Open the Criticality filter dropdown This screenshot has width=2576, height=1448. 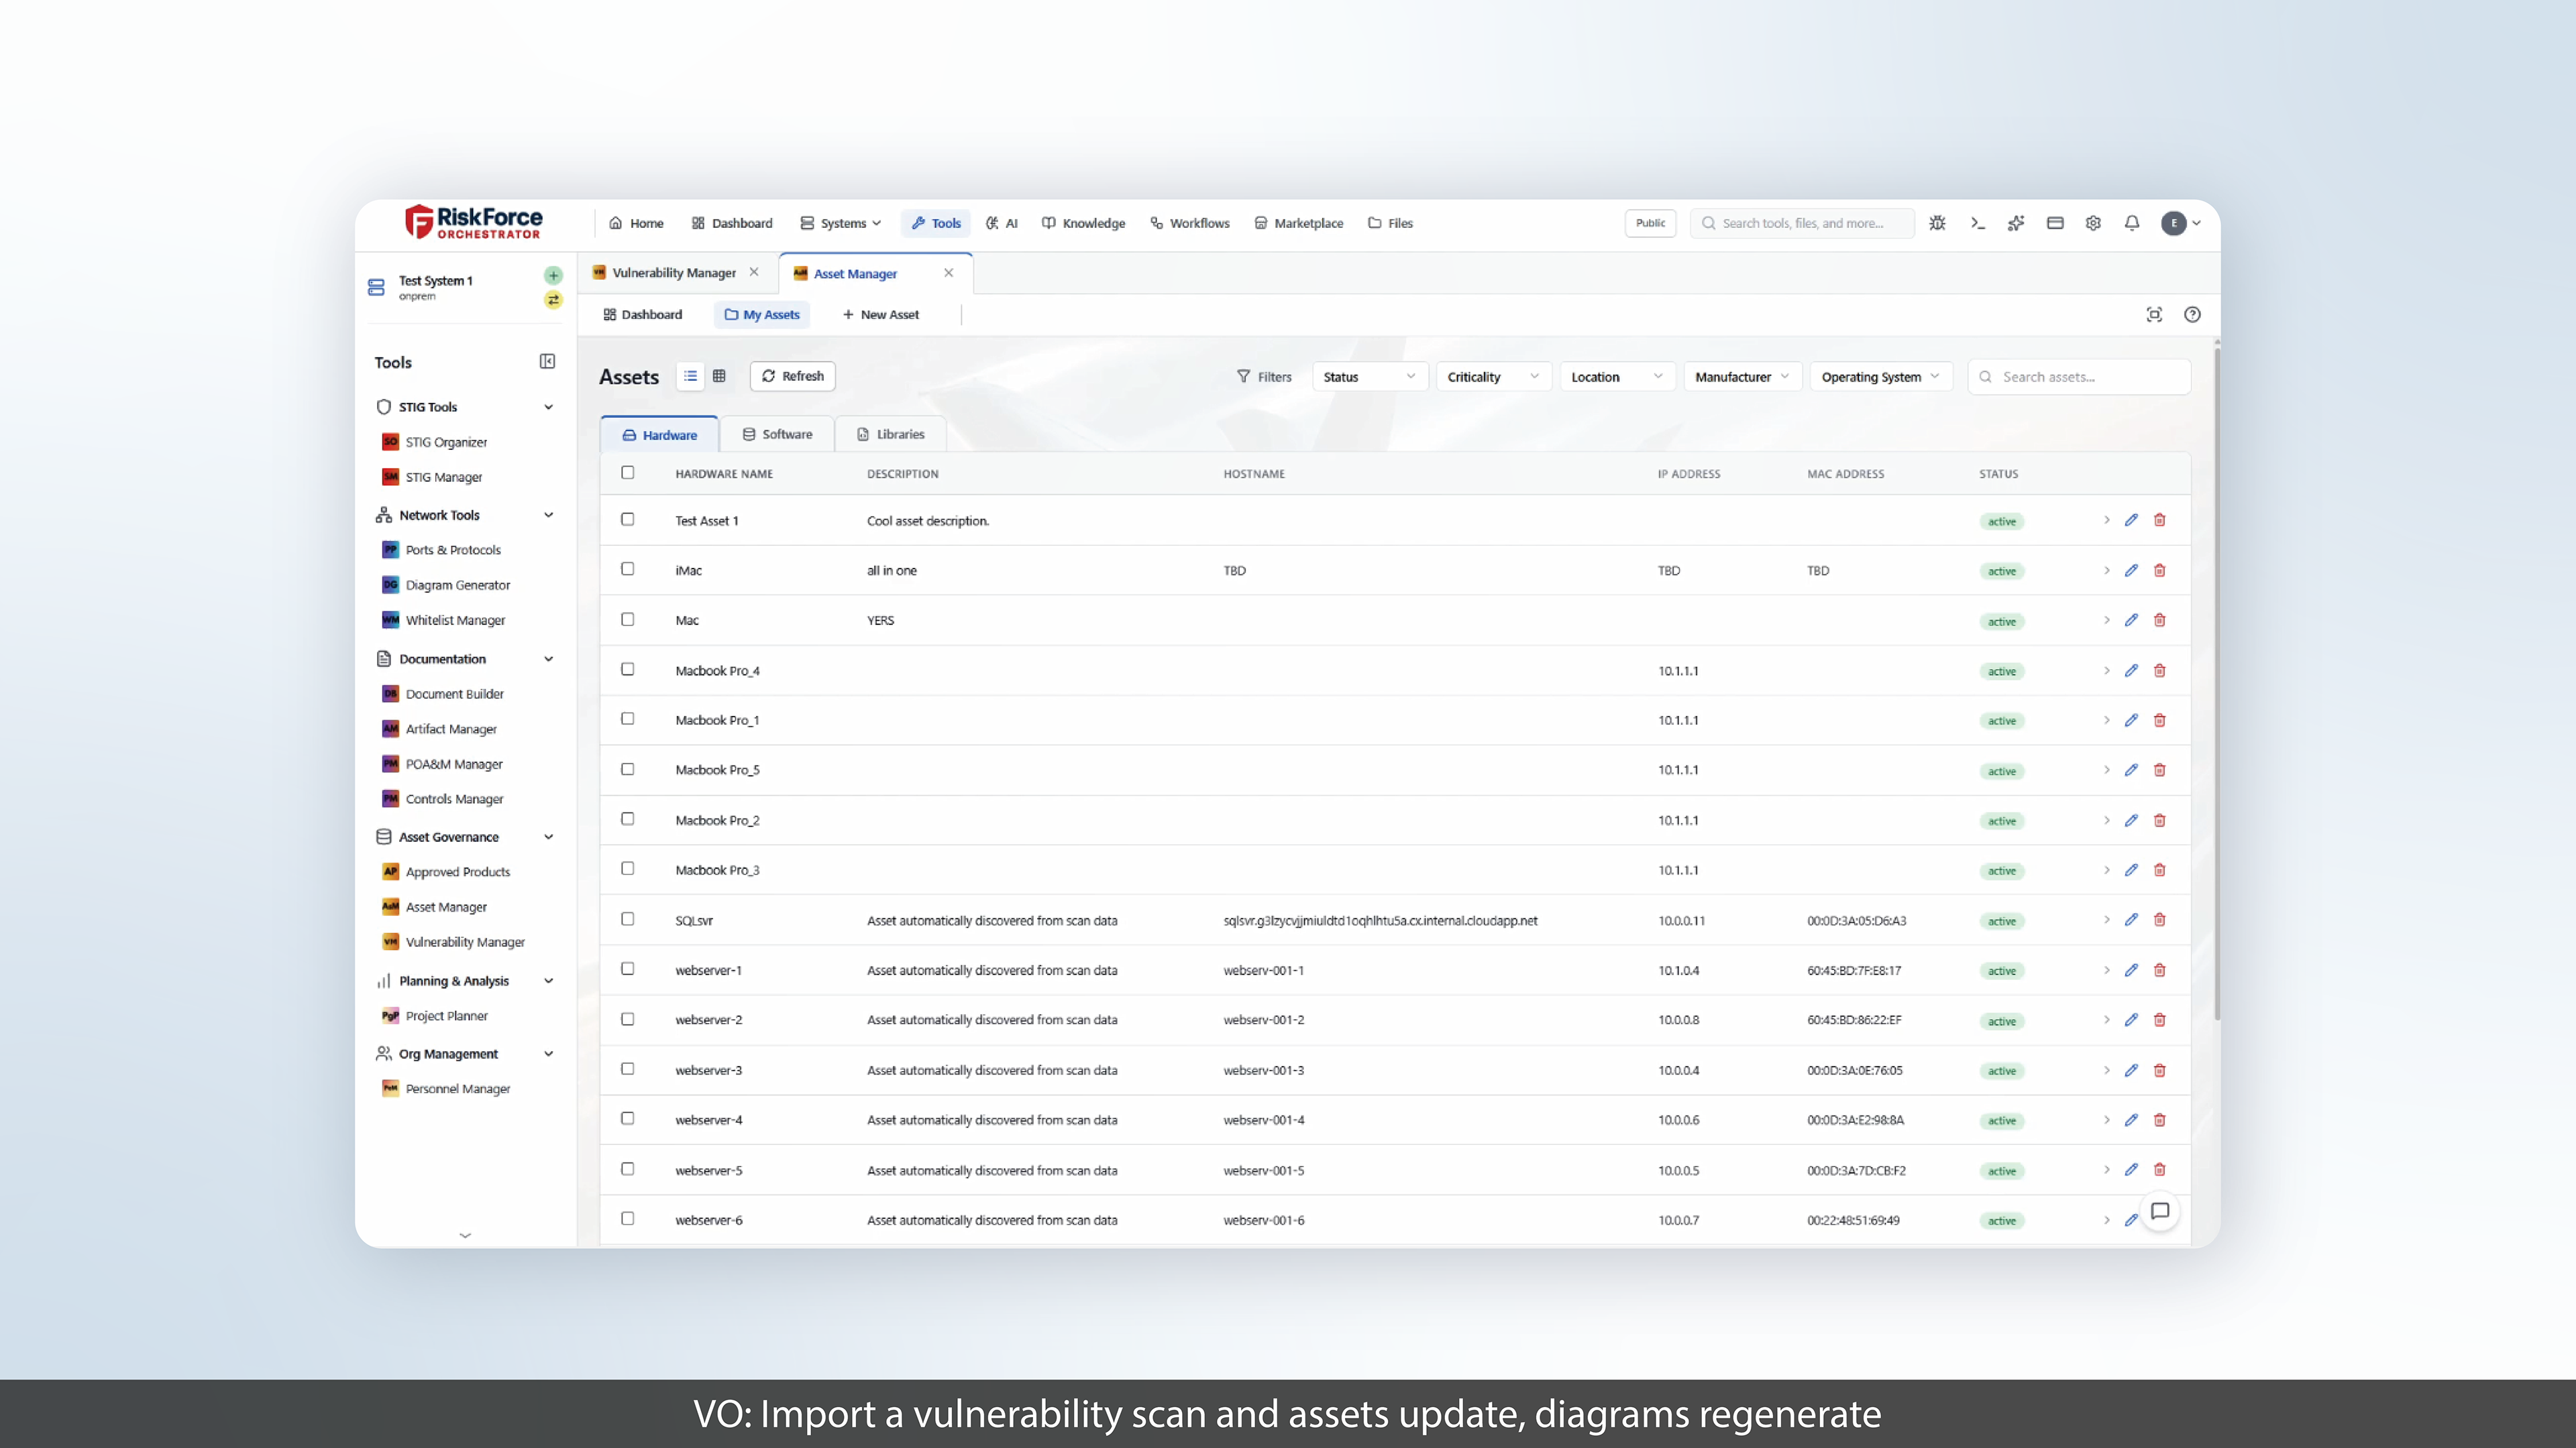tap(1492, 377)
